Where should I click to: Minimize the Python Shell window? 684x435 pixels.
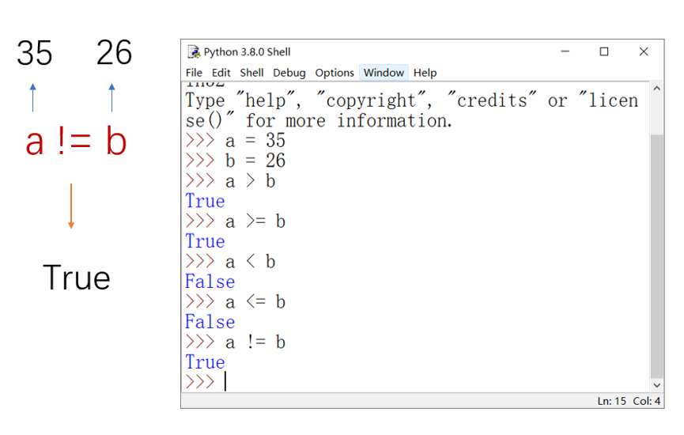pyautogui.click(x=565, y=51)
